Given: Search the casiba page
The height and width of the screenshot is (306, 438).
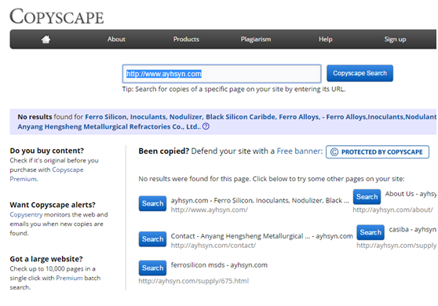Looking at the screenshot, I should click(x=370, y=232).
